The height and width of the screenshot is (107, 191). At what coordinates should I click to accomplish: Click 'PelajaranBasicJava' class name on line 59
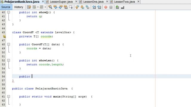51,89
